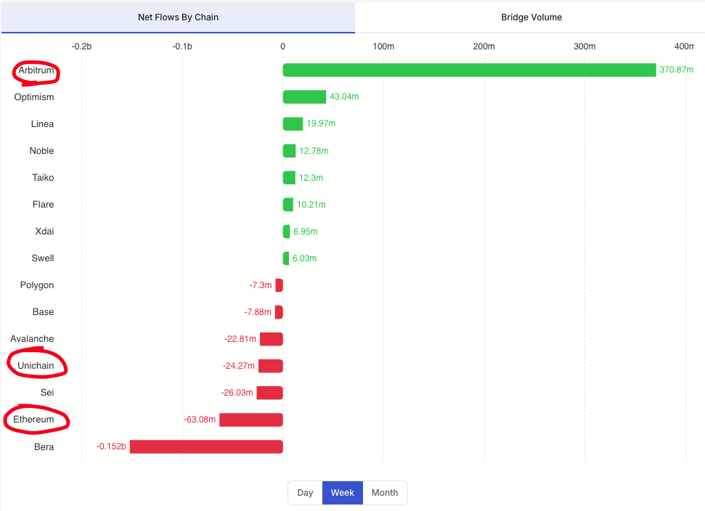Click the -0.152b value label
Screen dimensions: 705x511
click(111, 446)
